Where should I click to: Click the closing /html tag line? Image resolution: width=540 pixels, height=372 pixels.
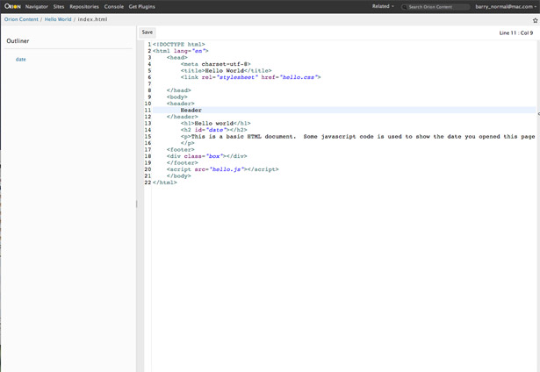pos(164,182)
